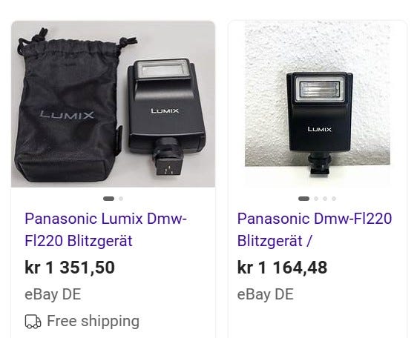Click the flash head window in the right image

pos(319,88)
